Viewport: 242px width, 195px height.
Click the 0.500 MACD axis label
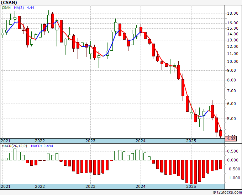pos(233,151)
